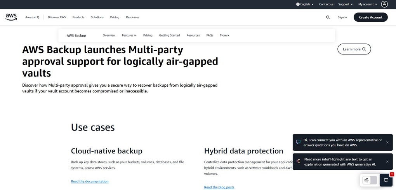The width and height of the screenshot is (396, 190).
Task: Open the Solutions menu
Action: [97, 17]
